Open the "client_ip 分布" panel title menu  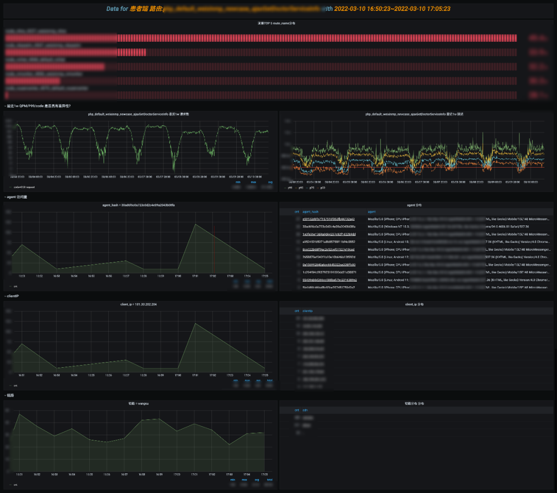(x=415, y=304)
